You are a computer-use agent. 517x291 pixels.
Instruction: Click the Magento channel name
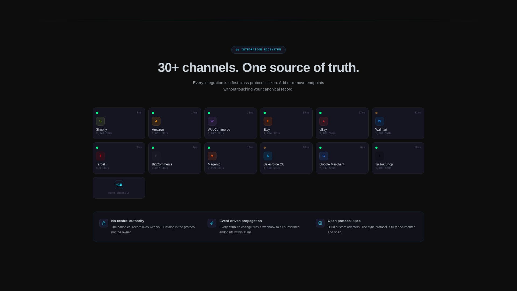click(x=214, y=164)
